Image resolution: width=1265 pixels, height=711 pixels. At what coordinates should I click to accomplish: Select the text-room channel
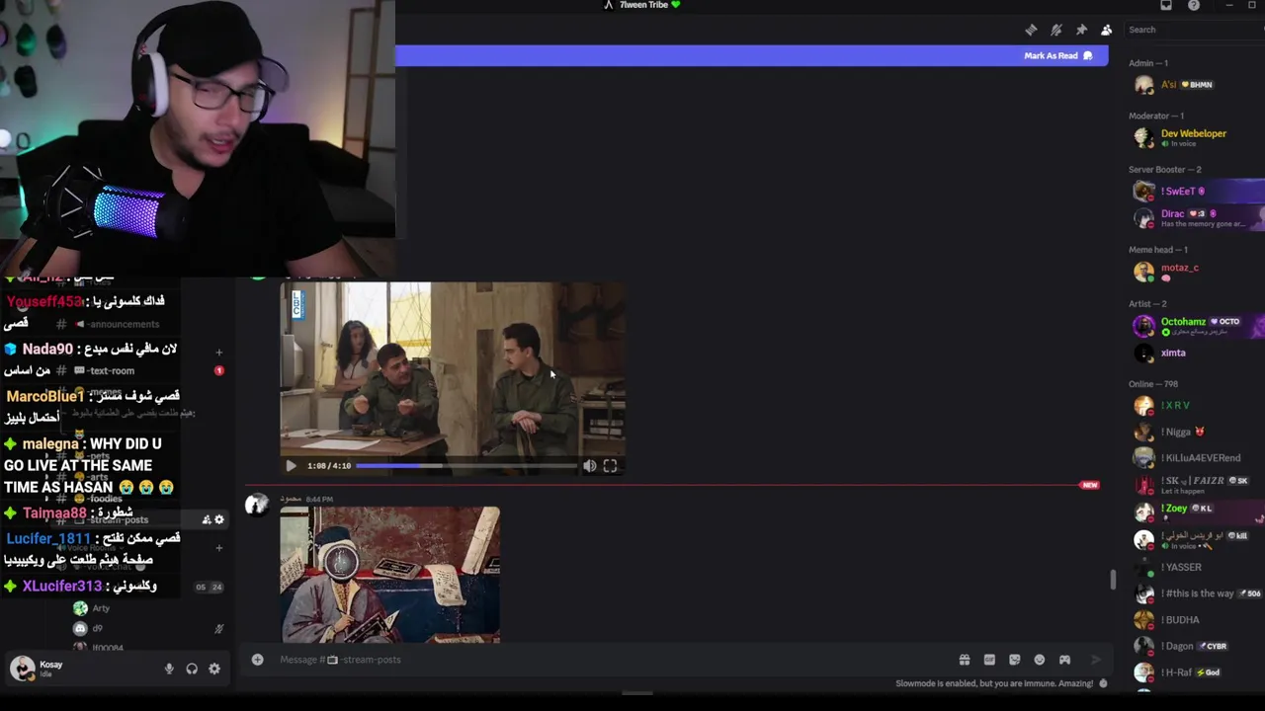(112, 371)
